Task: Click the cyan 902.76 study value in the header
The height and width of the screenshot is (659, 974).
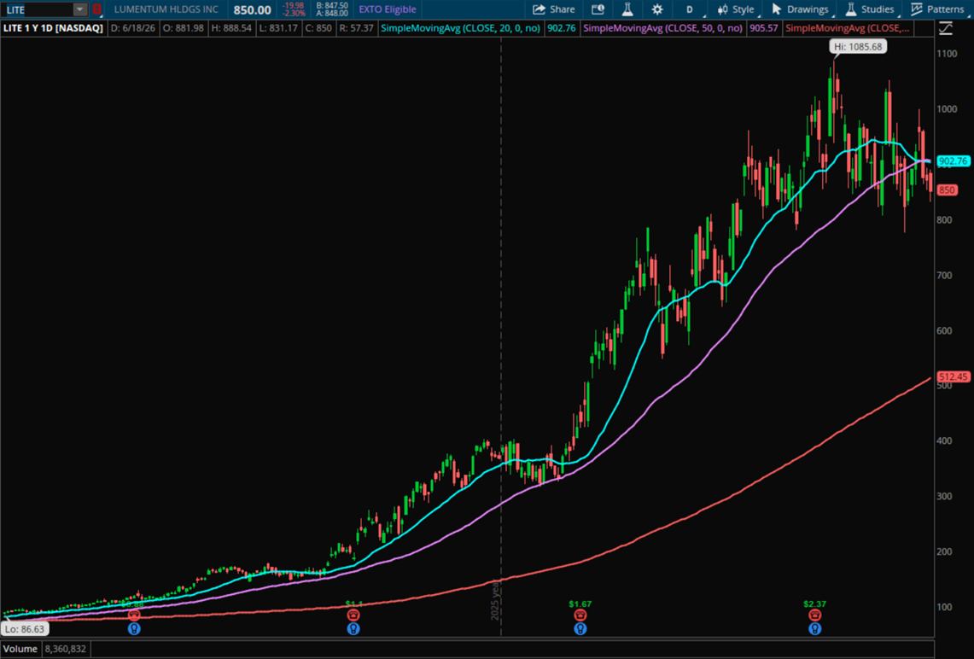Action: pos(562,28)
